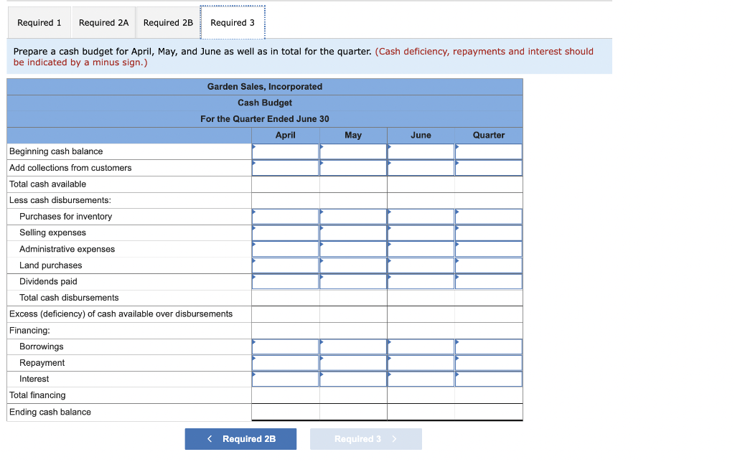Click June collections from customers cell
This screenshot has width=735, height=462.
click(421, 168)
